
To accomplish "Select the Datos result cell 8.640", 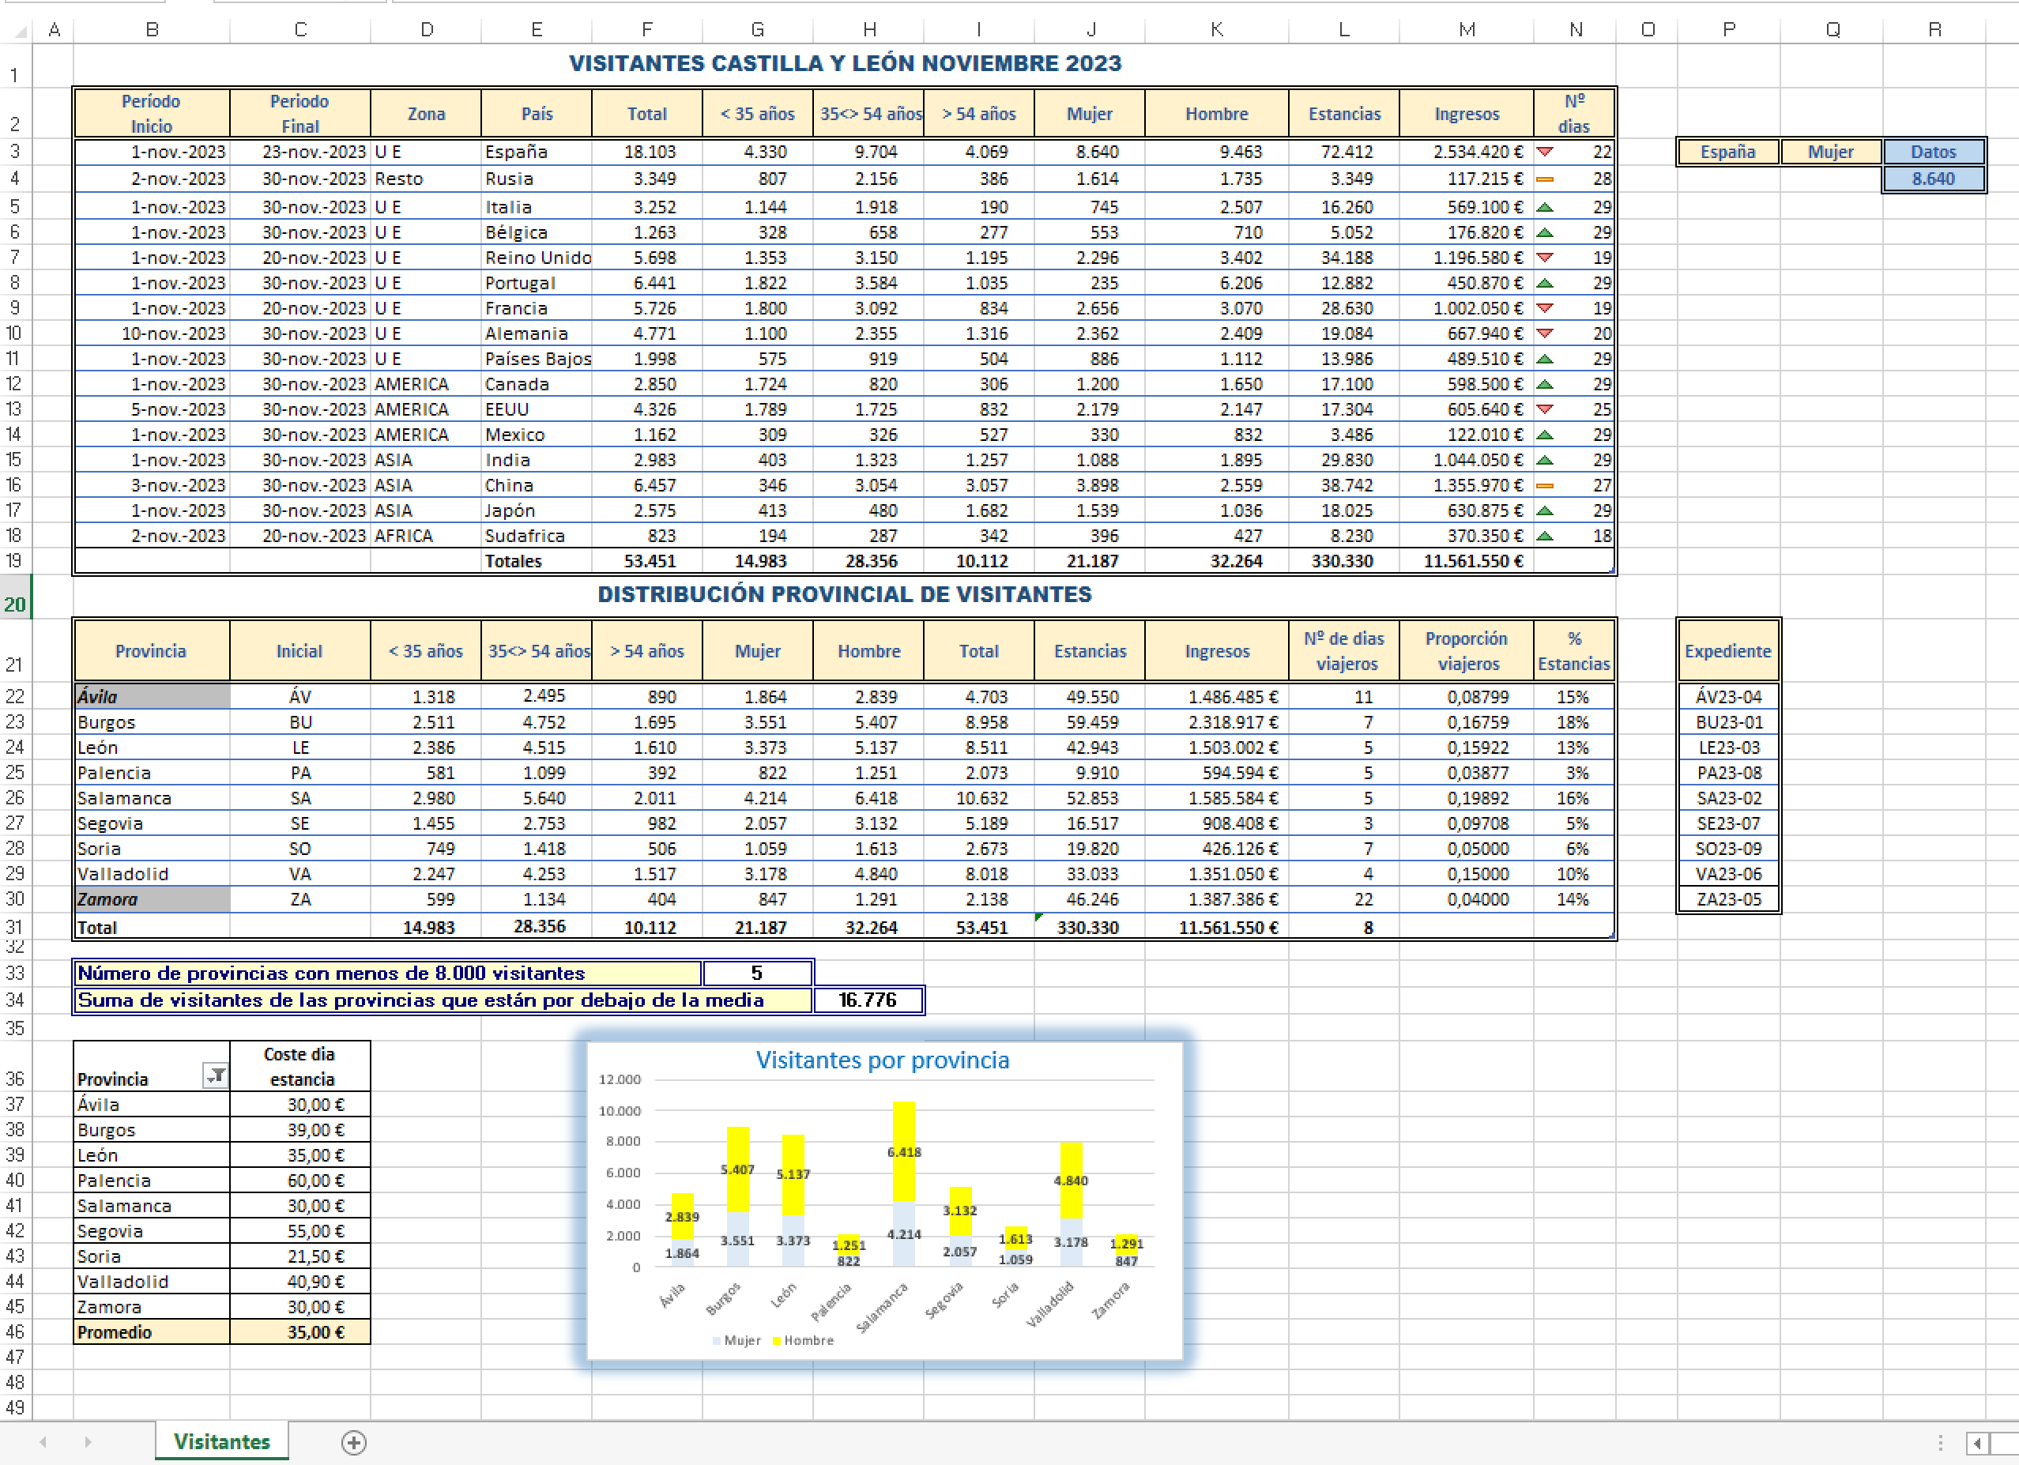I will click(x=1933, y=179).
